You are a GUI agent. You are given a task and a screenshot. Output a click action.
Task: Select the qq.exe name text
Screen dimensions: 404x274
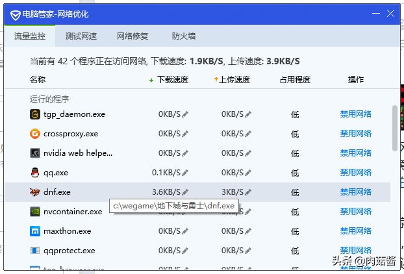pos(56,173)
